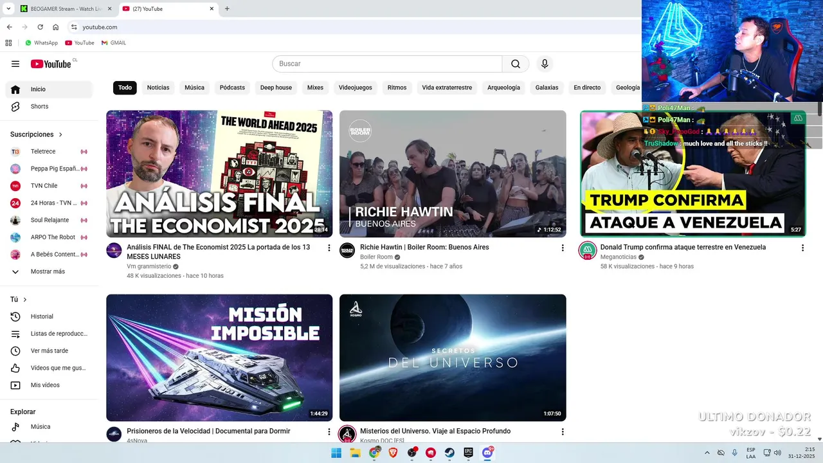Open the WhatsApp bookmark

tap(41, 43)
